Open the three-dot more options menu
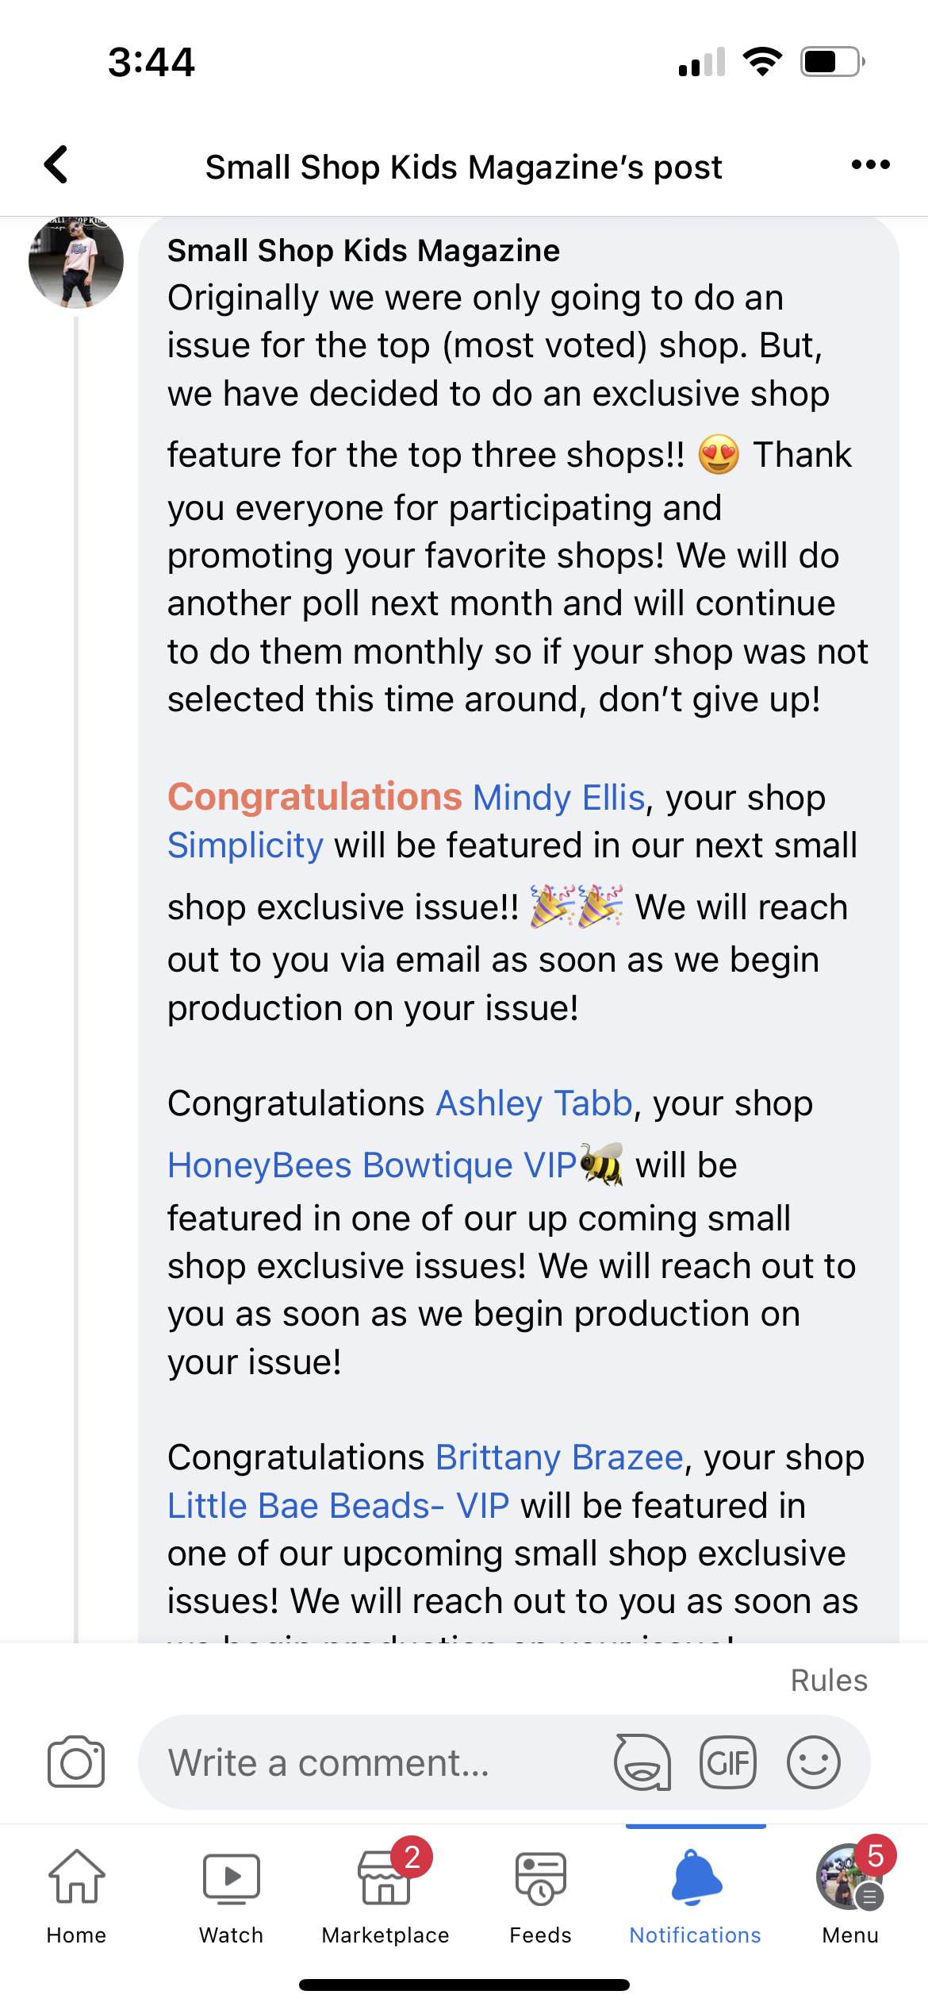 coord(870,165)
